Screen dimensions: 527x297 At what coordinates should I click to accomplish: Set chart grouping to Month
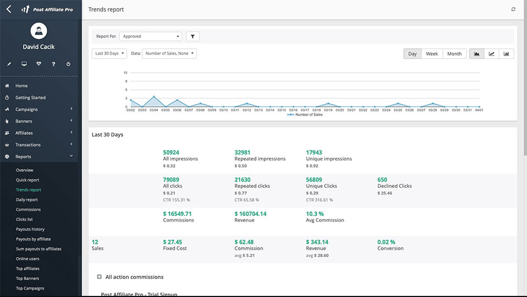coord(454,54)
